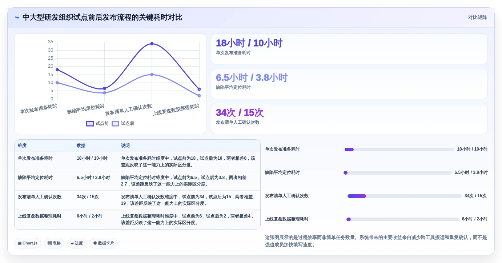Viewport: 502px width, 263px height.
Task: Click the 缺陷平均定位耗时 progress bar
Action: point(398,173)
